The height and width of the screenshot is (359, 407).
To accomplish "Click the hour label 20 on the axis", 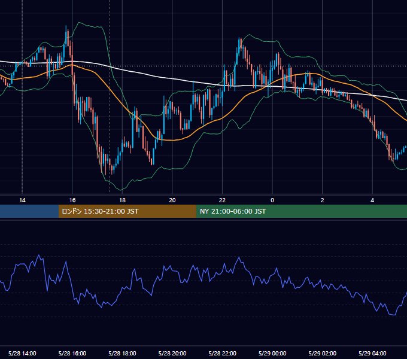I will point(172,200).
